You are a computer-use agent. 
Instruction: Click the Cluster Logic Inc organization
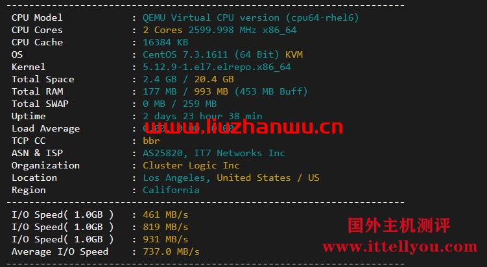[x=191, y=165]
